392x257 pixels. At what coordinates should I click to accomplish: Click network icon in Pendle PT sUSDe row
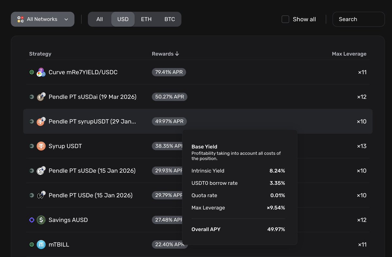pyautogui.click(x=32, y=171)
